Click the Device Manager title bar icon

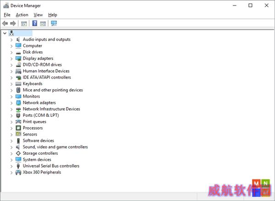click(6, 5)
